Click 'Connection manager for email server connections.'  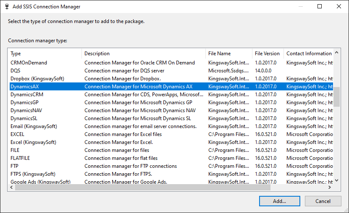[140, 126]
